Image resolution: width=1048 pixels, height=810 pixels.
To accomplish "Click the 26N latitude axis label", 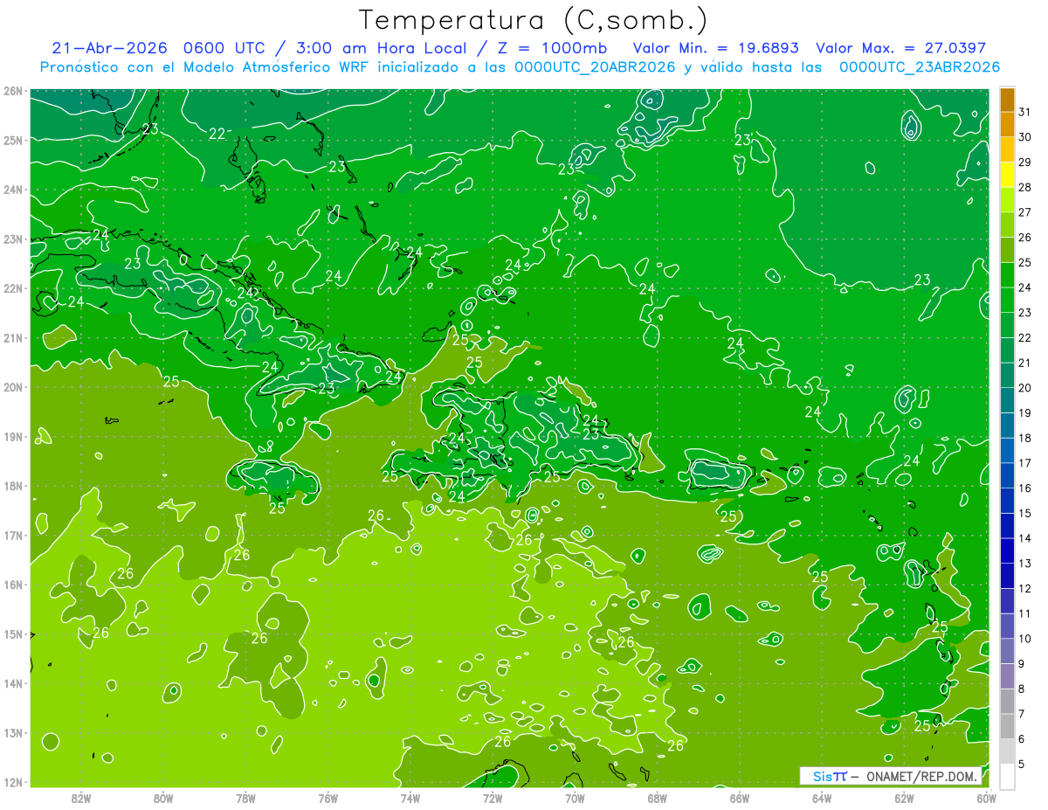I will tap(12, 91).
